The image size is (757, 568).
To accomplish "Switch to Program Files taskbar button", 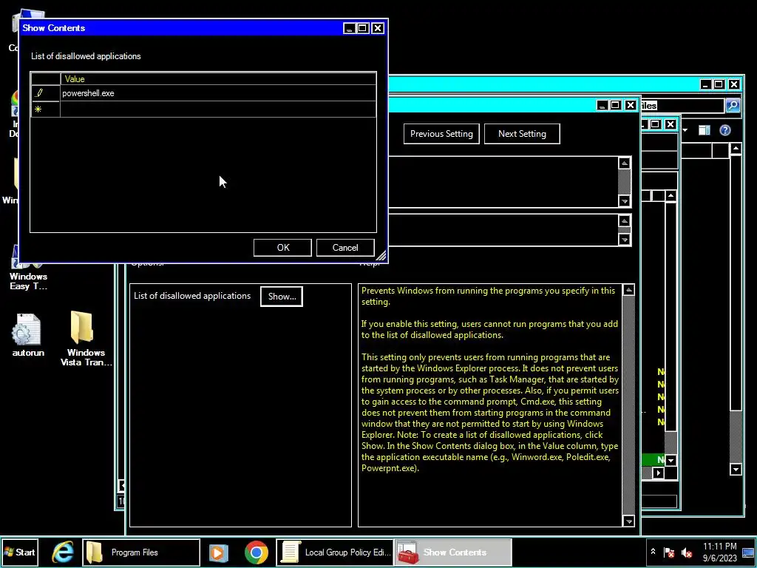I will (141, 552).
